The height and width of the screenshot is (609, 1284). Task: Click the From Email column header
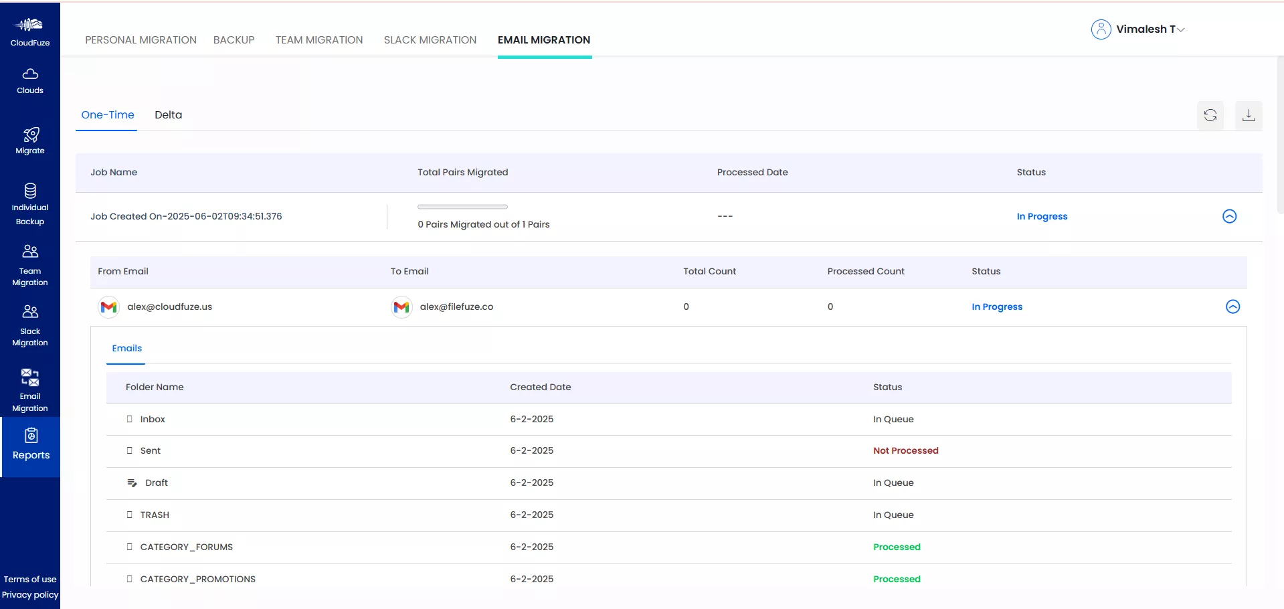click(x=123, y=271)
